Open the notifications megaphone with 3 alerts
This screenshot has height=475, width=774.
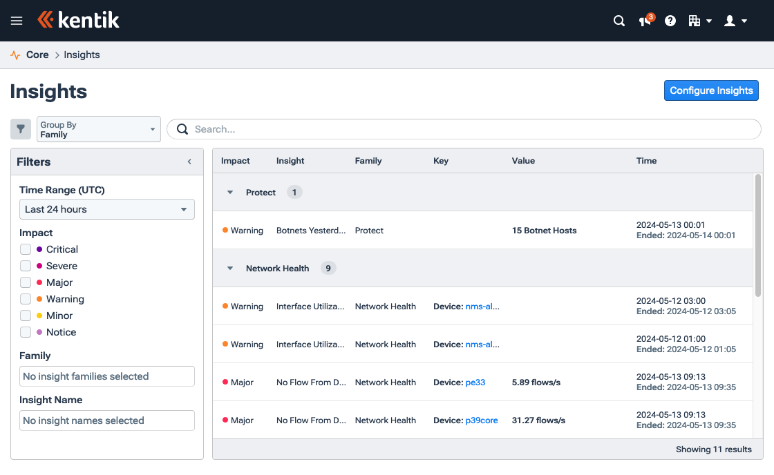[x=644, y=21]
